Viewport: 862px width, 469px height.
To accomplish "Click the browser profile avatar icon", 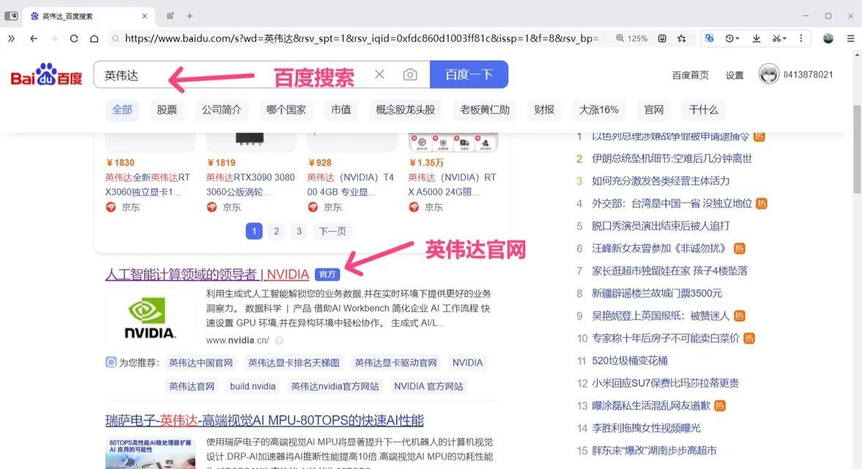I will (828, 39).
